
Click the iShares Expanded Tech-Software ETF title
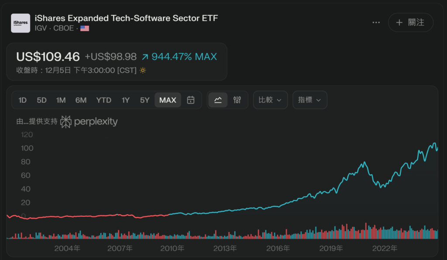(126, 18)
